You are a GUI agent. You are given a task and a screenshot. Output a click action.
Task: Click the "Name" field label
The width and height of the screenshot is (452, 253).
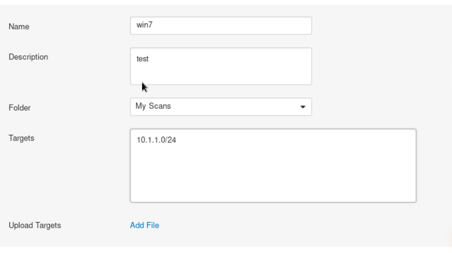(19, 27)
